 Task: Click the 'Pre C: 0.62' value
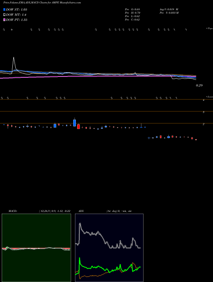pos(132,20)
